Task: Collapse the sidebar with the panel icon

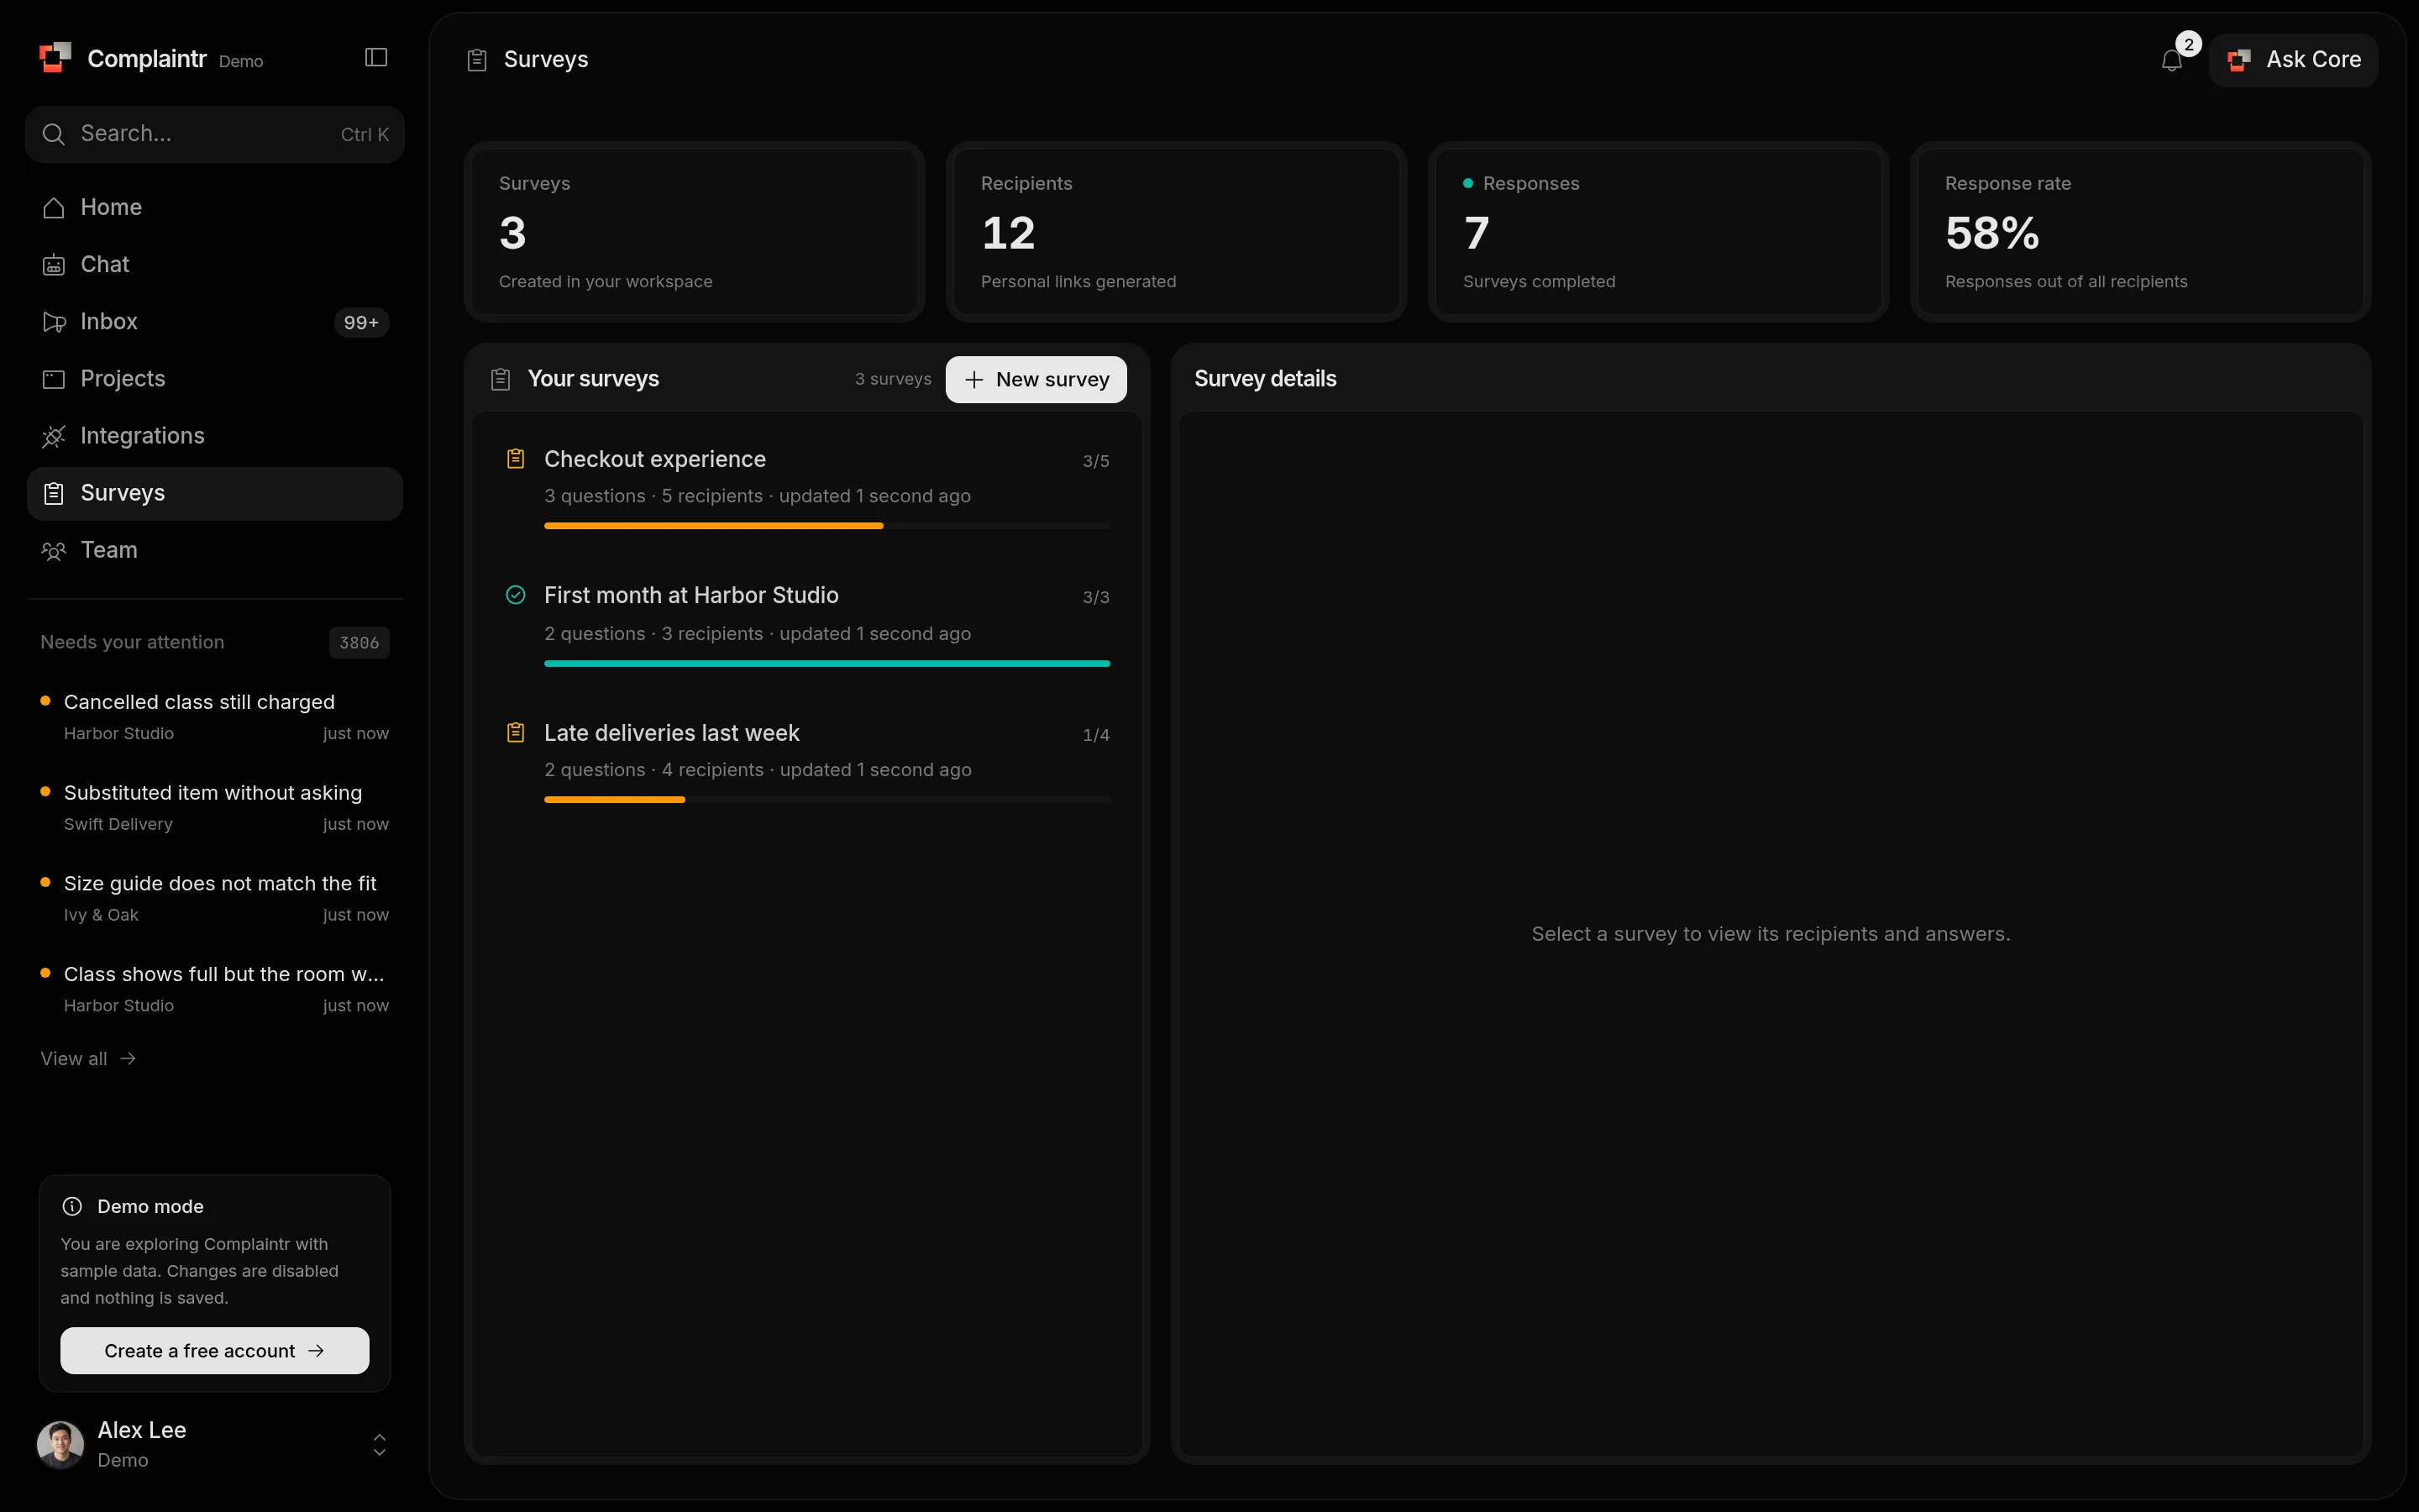Action: click(x=375, y=58)
